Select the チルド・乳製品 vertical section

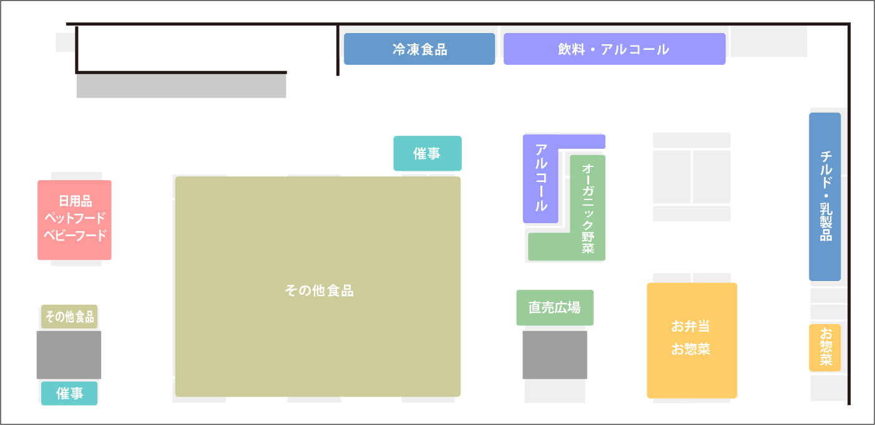pos(824,197)
